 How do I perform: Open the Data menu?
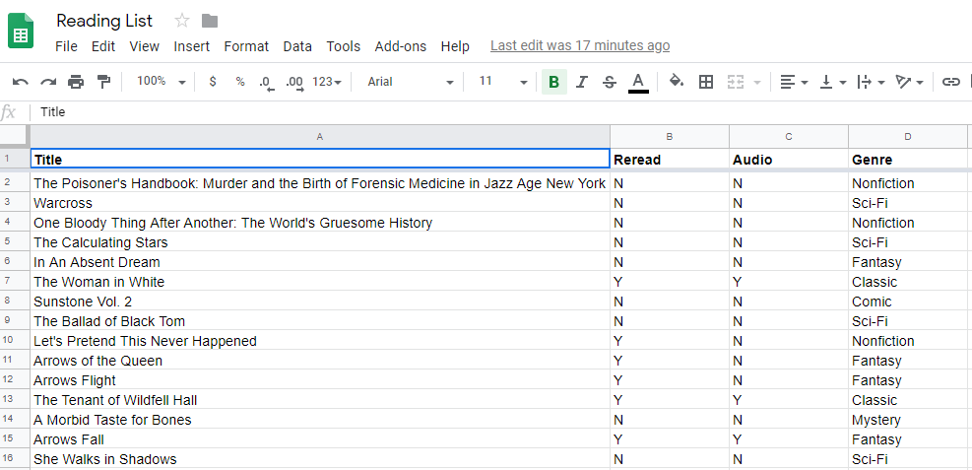(x=297, y=46)
